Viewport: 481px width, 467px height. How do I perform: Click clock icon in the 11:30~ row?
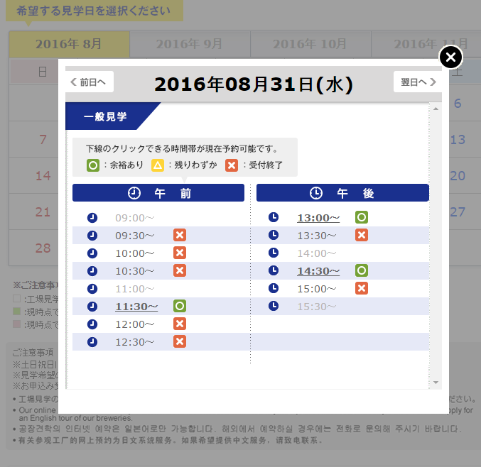tap(92, 307)
